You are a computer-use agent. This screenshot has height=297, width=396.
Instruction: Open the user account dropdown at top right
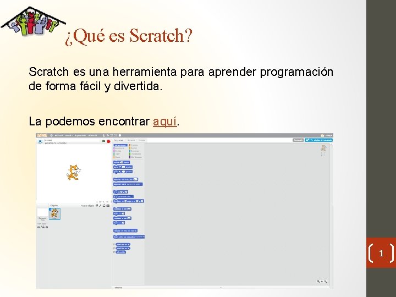pyautogui.click(x=329, y=135)
